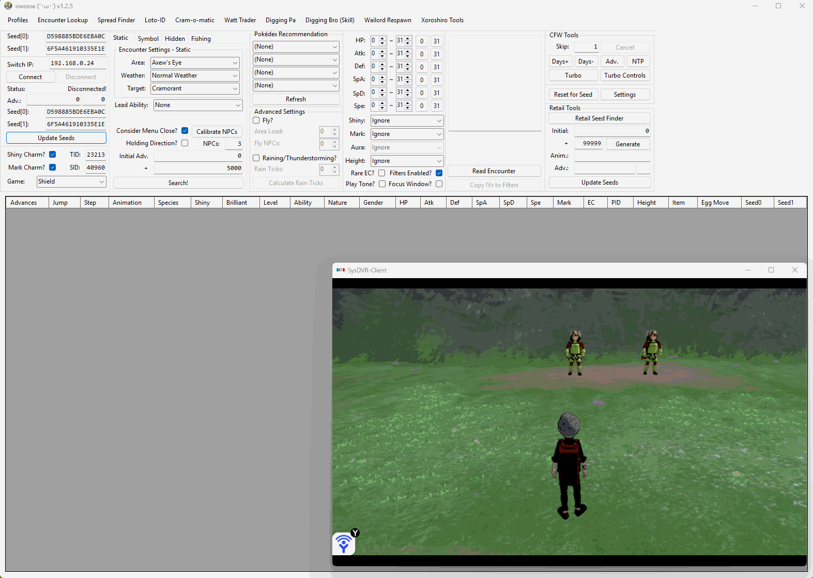Click the Turbo Controls button
This screenshot has height=578, width=813.
click(x=625, y=75)
